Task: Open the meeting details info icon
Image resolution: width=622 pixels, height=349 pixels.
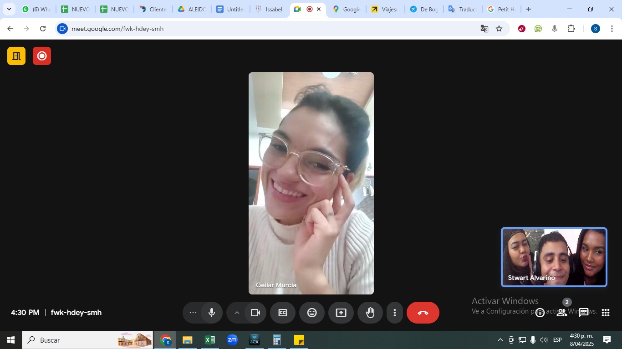Action: 540,313
